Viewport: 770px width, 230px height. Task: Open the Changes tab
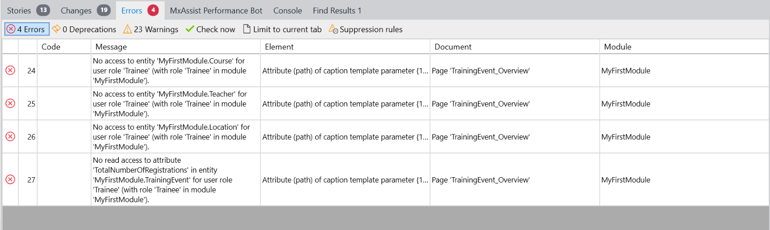(x=85, y=10)
